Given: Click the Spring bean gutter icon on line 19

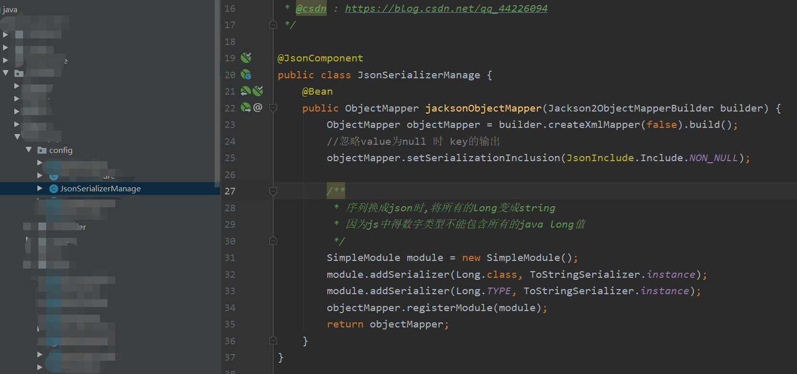Looking at the screenshot, I should click(246, 57).
